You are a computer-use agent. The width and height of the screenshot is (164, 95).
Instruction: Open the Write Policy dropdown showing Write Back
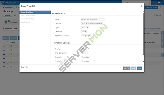click(x=88, y=61)
